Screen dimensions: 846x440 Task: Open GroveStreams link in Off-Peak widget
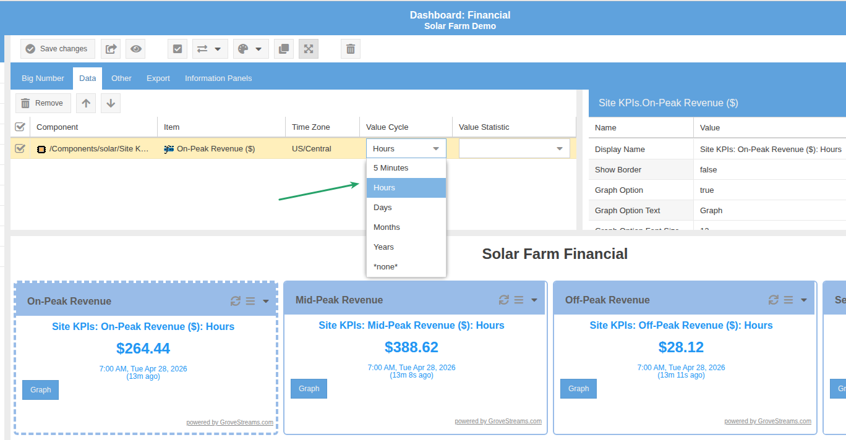click(x=768, y=421)
